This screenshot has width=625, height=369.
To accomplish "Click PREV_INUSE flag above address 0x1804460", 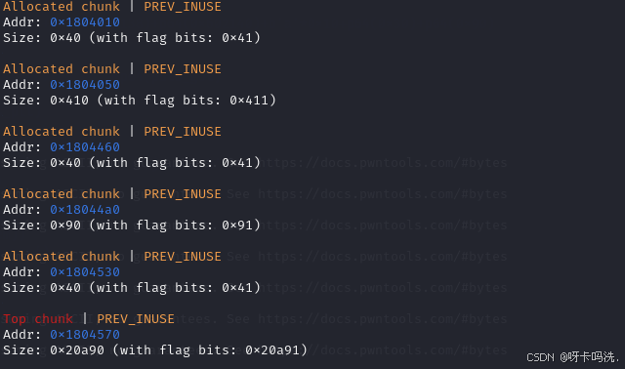I will coord(183,132).
